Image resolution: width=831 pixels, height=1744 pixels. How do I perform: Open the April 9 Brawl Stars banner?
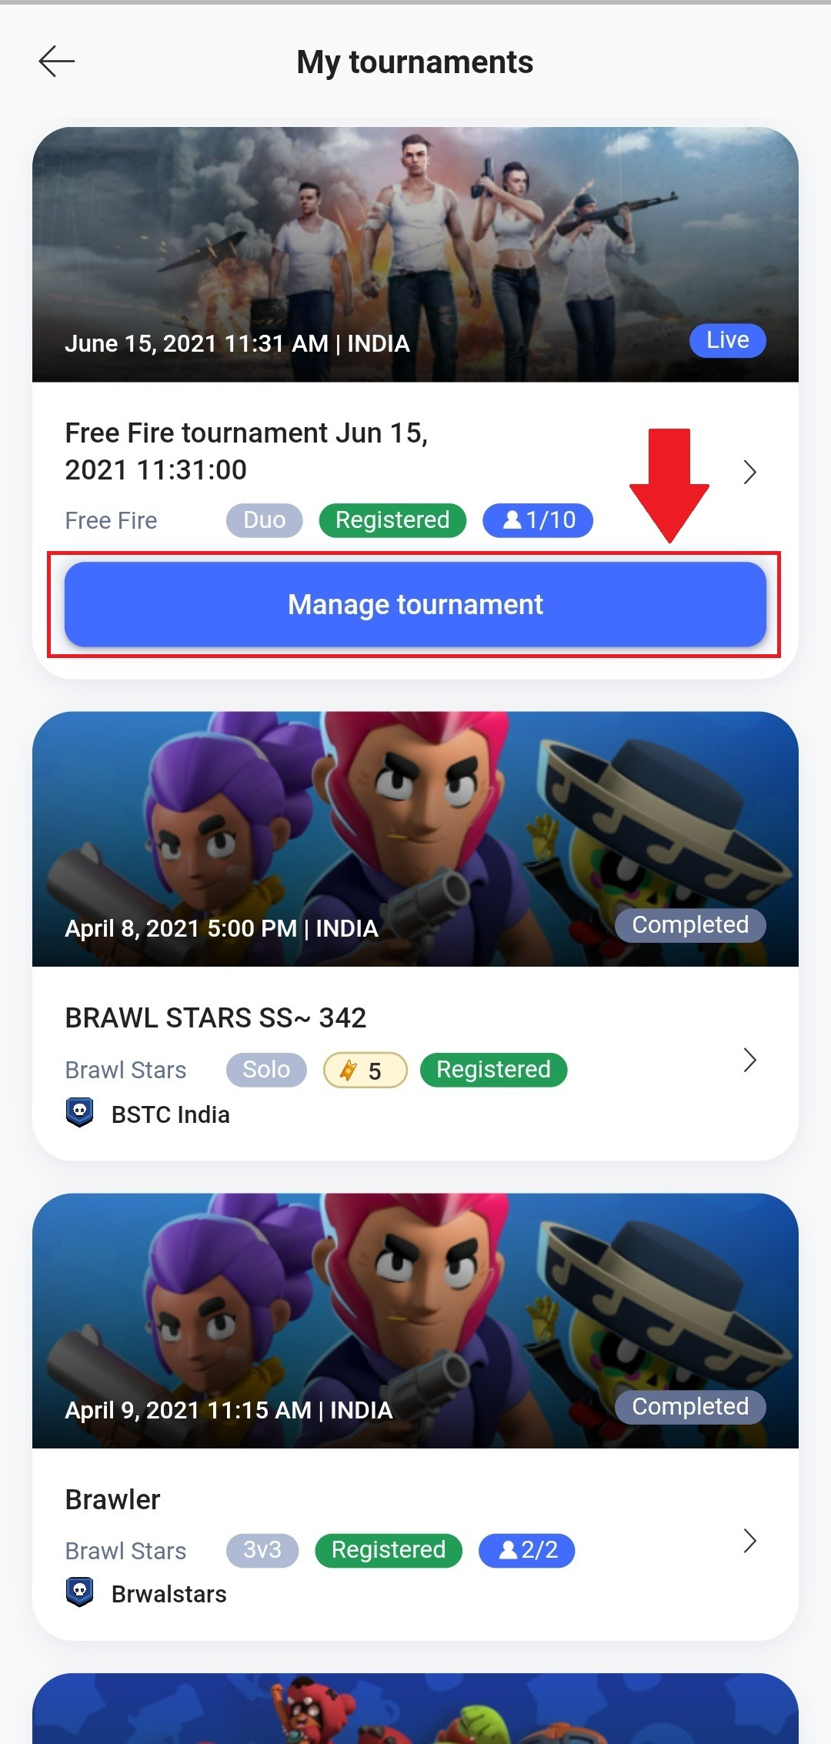tap(415, 1321)
